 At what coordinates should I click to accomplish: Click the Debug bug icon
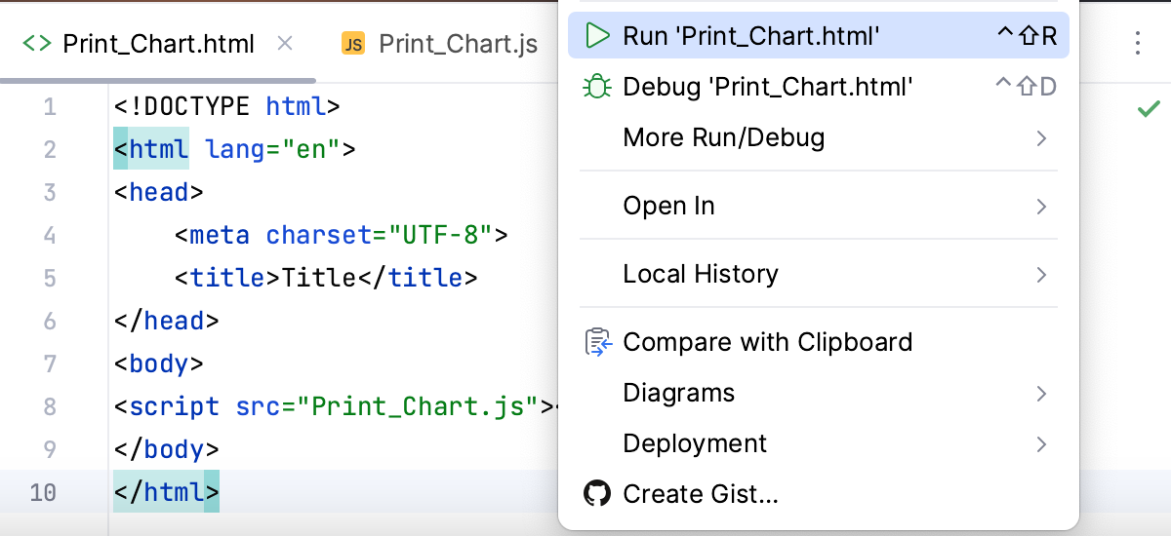point(596,88)
